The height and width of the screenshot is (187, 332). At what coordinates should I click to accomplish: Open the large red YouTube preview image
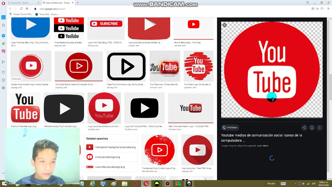coord(272,70)
